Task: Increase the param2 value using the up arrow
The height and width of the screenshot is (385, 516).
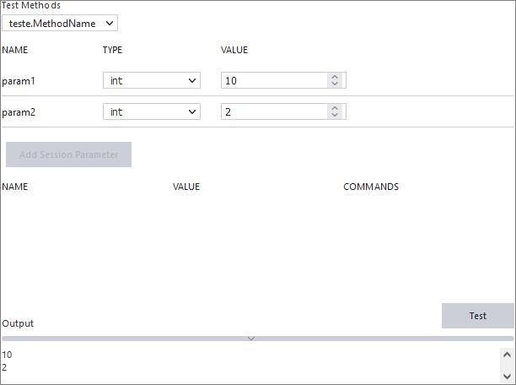Action: [335, 108]
